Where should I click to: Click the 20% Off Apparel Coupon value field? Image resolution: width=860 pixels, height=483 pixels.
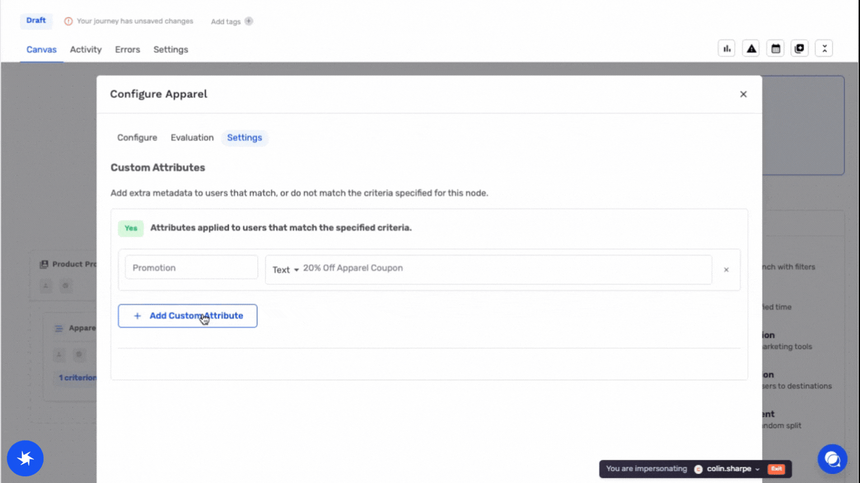click(504, 268)
